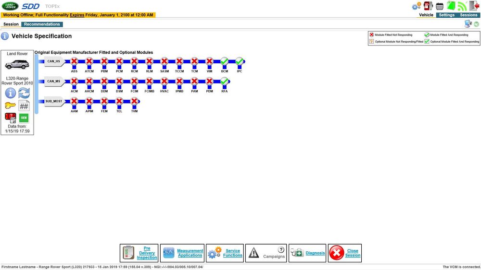
Task: Open Measurement Applications
Action: click(x=182, y=253)
